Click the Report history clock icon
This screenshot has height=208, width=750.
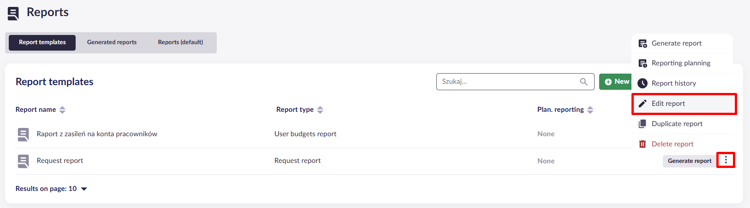[643, 83]
